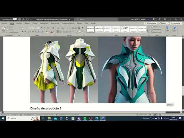The height and width of the screenshot is (138, 184).
Task: Click the (Ctrl) paste options button
Action: (170, 105)
